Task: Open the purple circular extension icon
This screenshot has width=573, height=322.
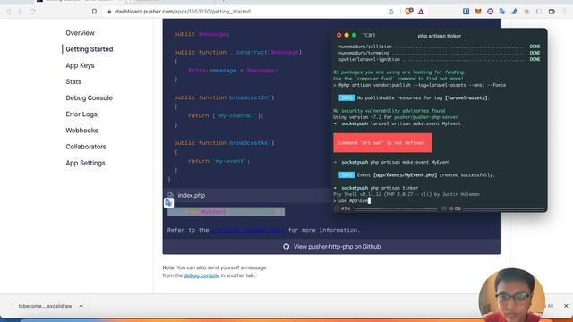Action: (490, 12)
